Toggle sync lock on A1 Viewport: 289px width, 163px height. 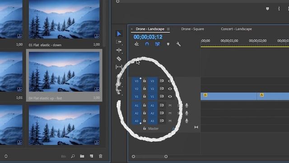tap(162, 105)
